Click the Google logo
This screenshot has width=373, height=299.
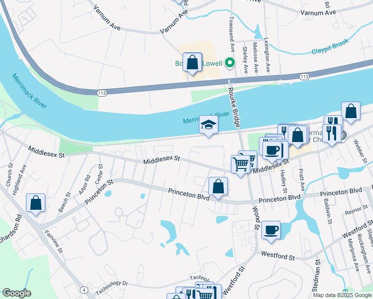pyautogui.click(x=16, y=293)
